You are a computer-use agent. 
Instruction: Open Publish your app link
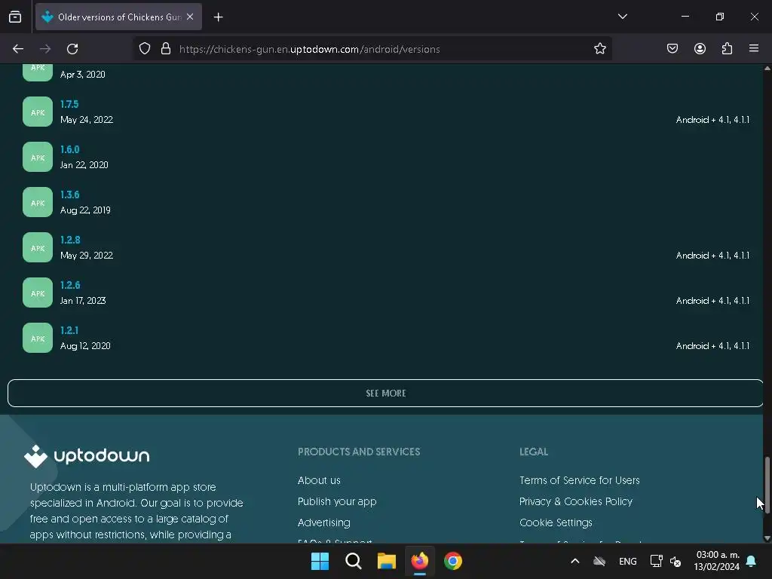pos(337,501)
